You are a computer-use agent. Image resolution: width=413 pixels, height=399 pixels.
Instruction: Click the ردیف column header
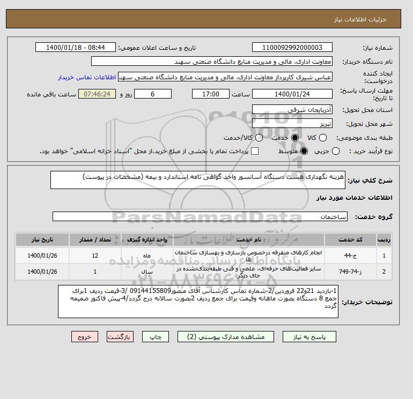tap(384, 239)
